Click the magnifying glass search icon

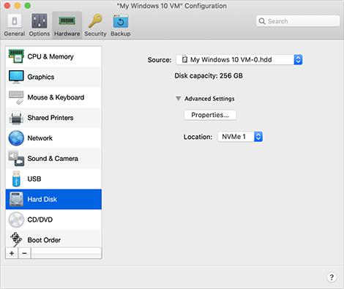coord(262,21)
